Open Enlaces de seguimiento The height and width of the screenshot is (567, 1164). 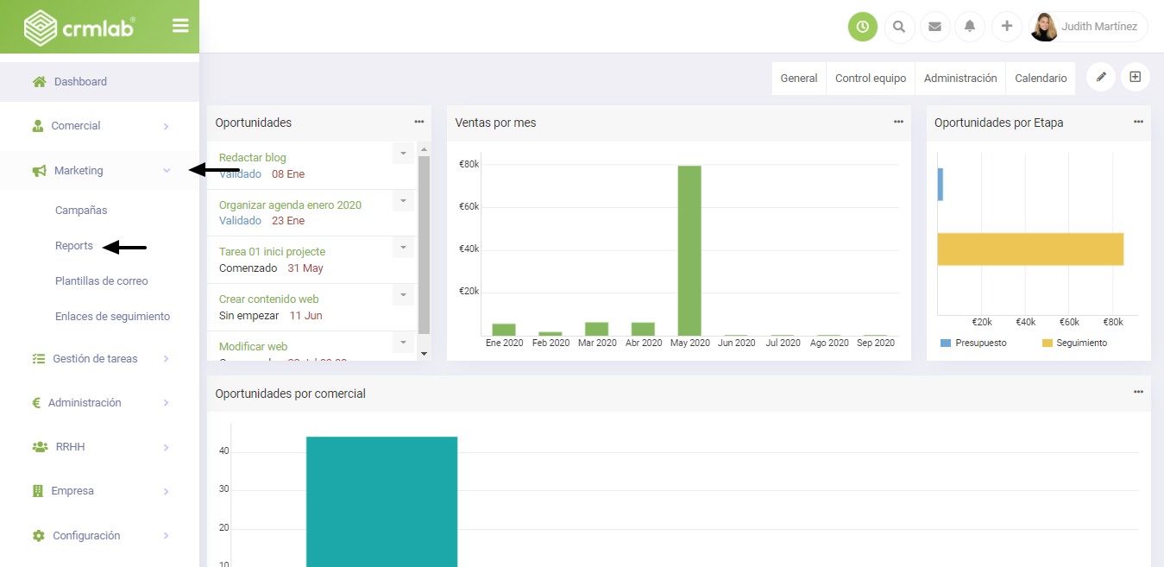click(112, 317)
